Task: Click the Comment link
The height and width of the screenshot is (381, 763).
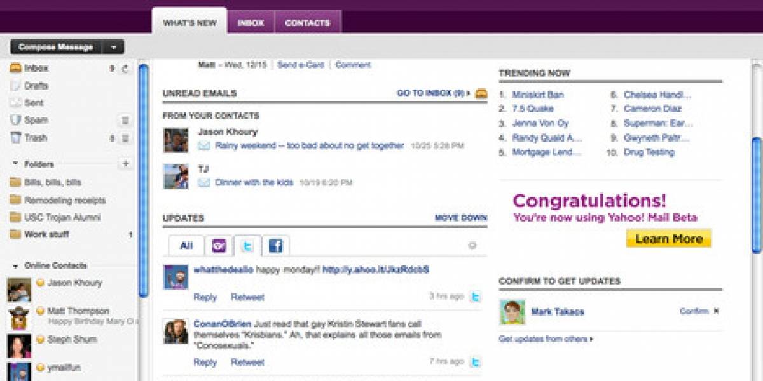Action: [x=353, y=65]
